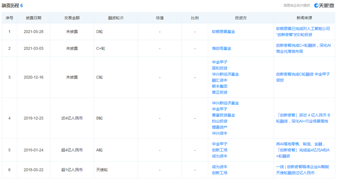Viewport: 337px width, 181px height.
Task: Open the 融汇资本 investor link
Action: 219,80
